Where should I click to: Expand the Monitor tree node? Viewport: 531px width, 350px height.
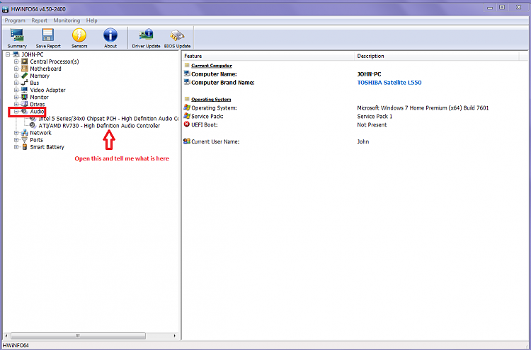[x=16, y=97]
